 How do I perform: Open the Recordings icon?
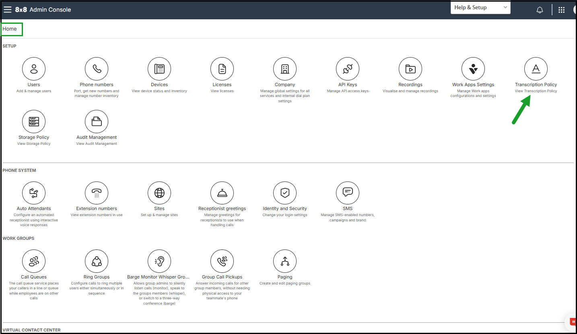tap(410, 69)
